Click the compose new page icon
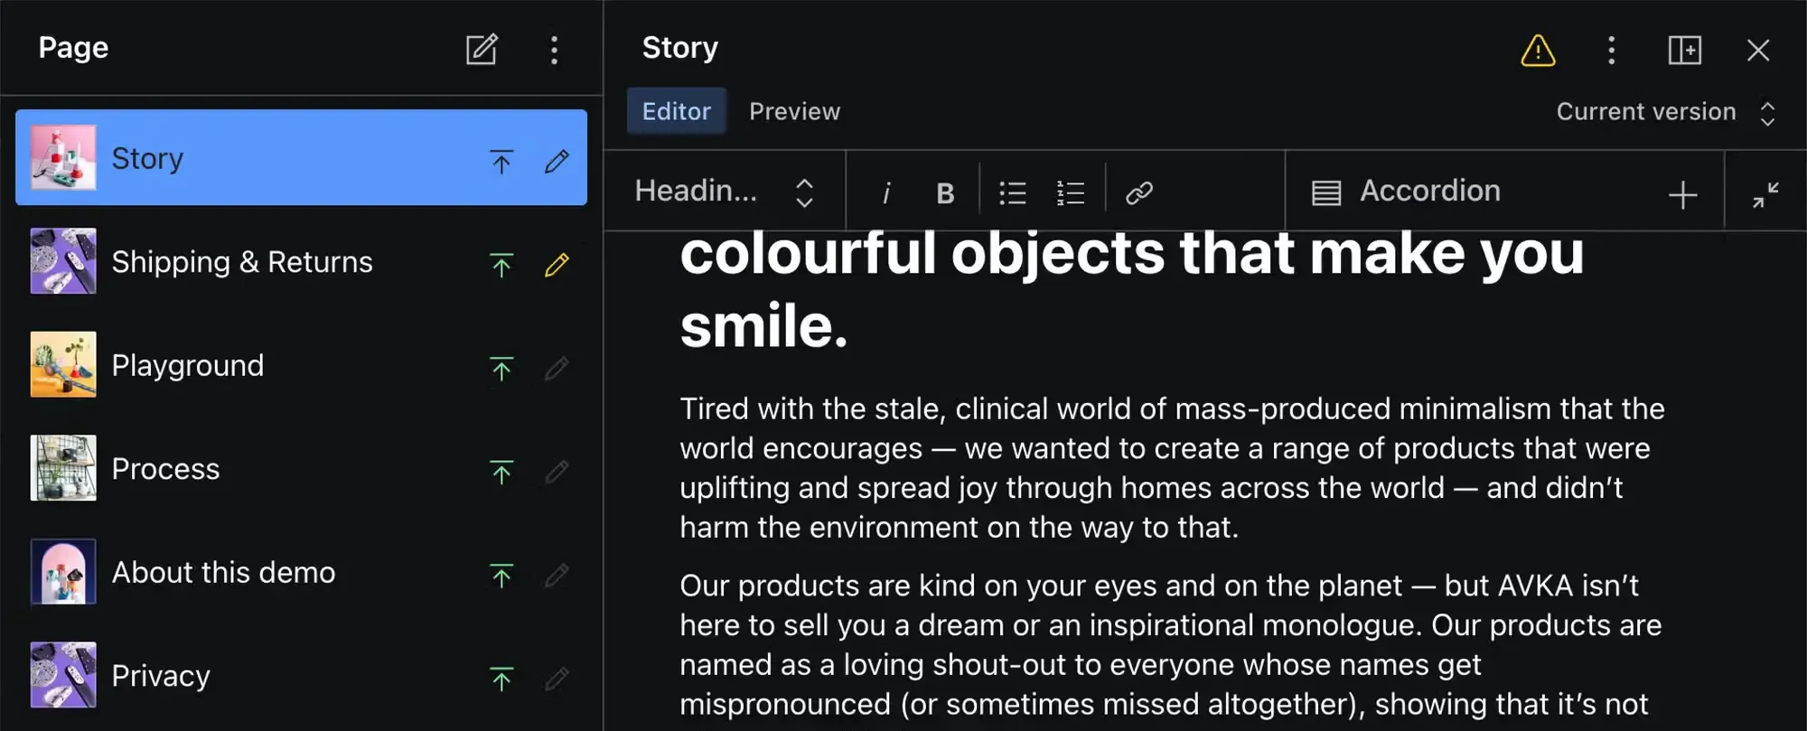Viewport: 1807px width, 731px height. 482,49
